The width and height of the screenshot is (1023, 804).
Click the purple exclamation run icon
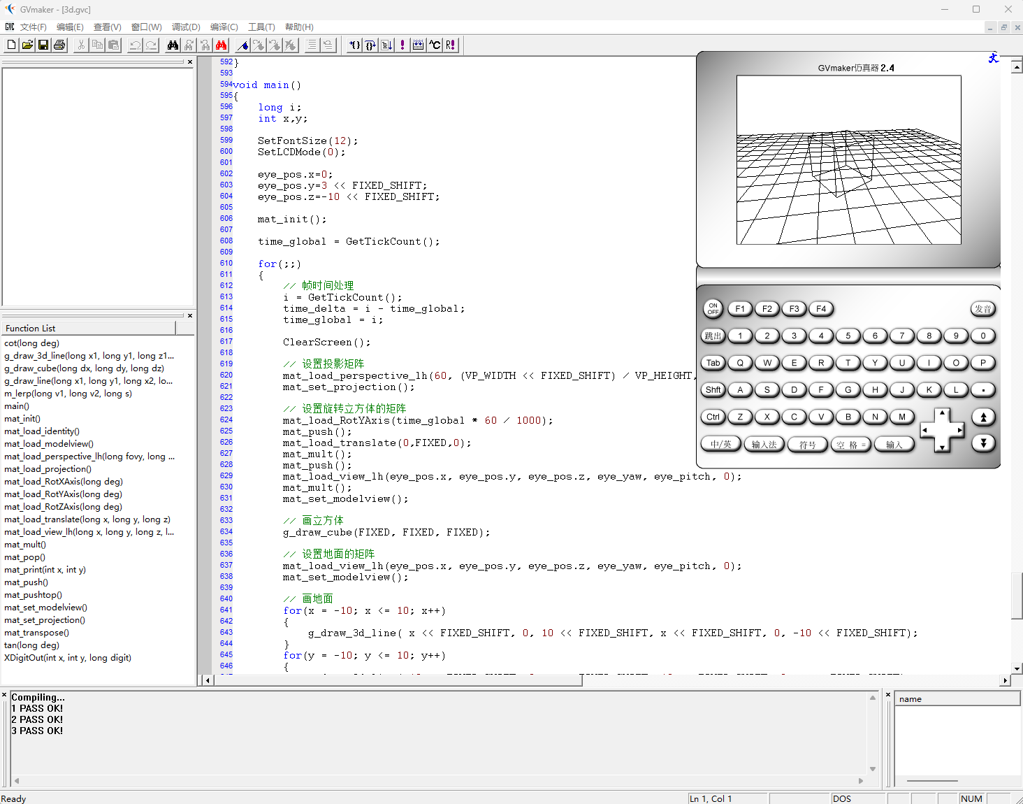pos(402,45)
